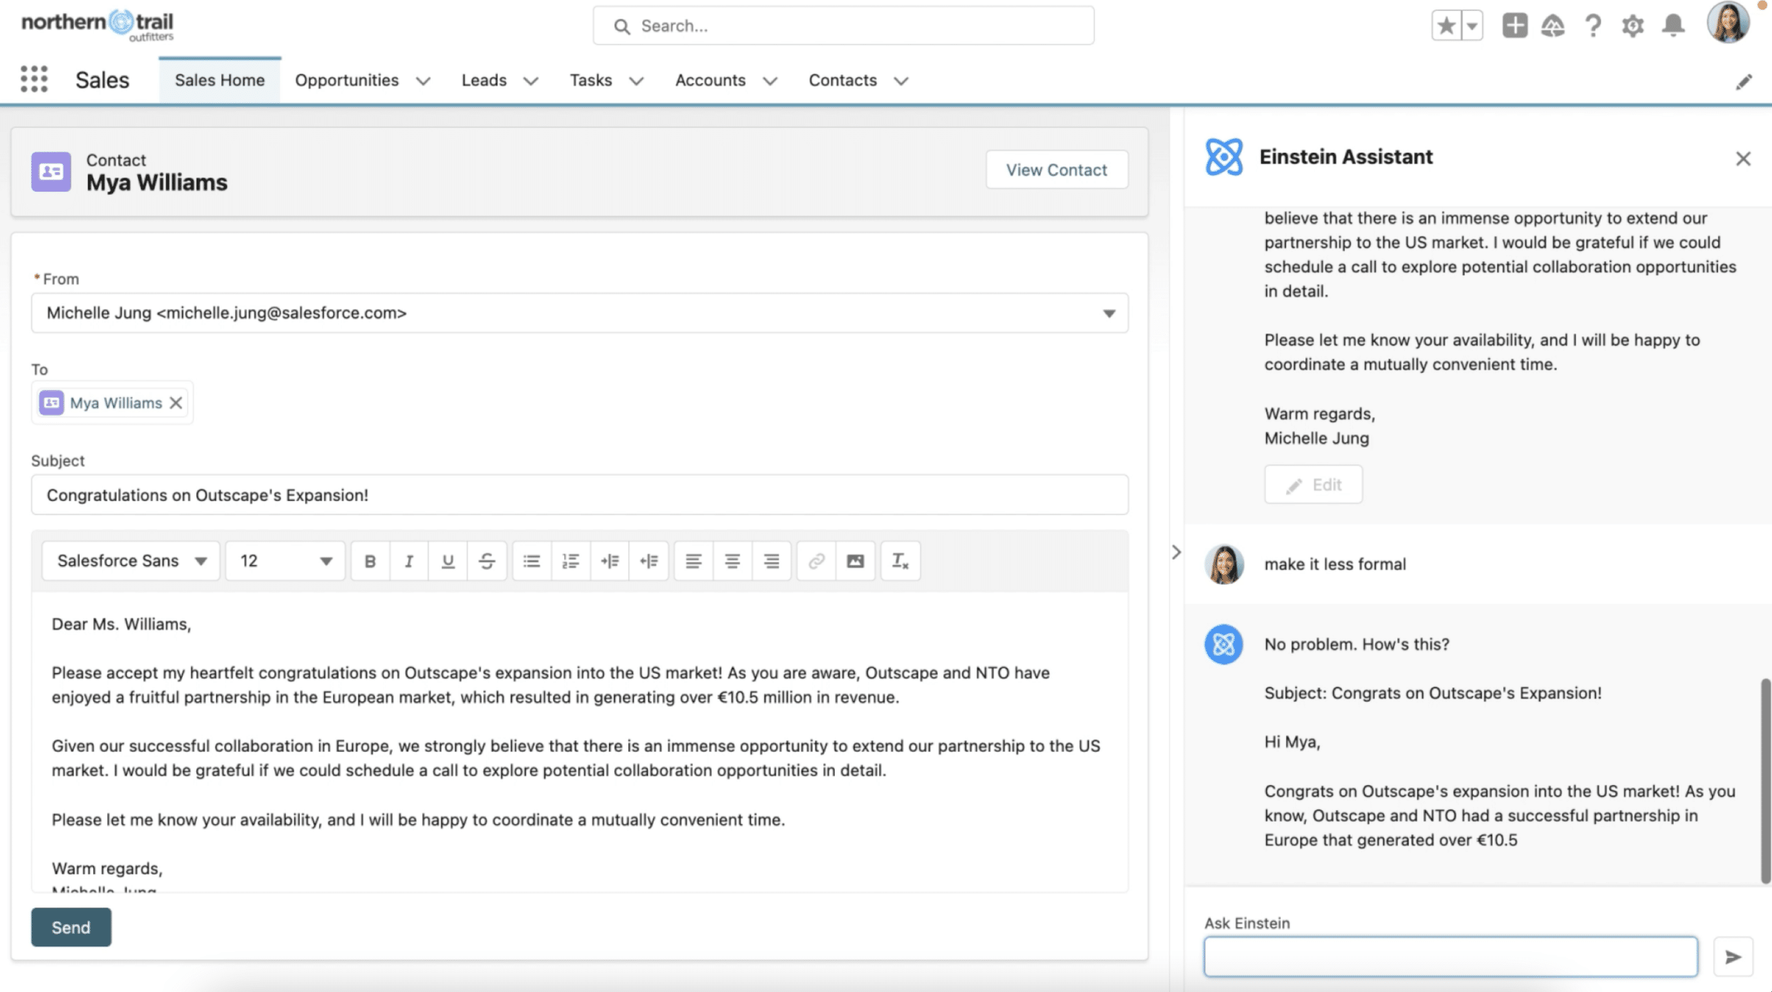Click the Einstein Assistant logo icon
The width and height of the screenshot is (1772, 992).
1224,157
